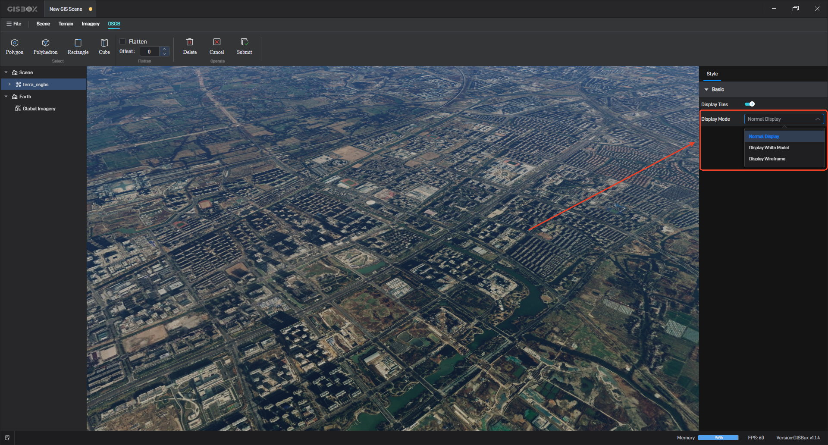828x445 pixels.
Task: Increase the Offset value with up arrow
Action: tap(164, 49)
